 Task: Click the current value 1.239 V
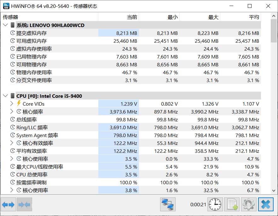click(129, 104)
